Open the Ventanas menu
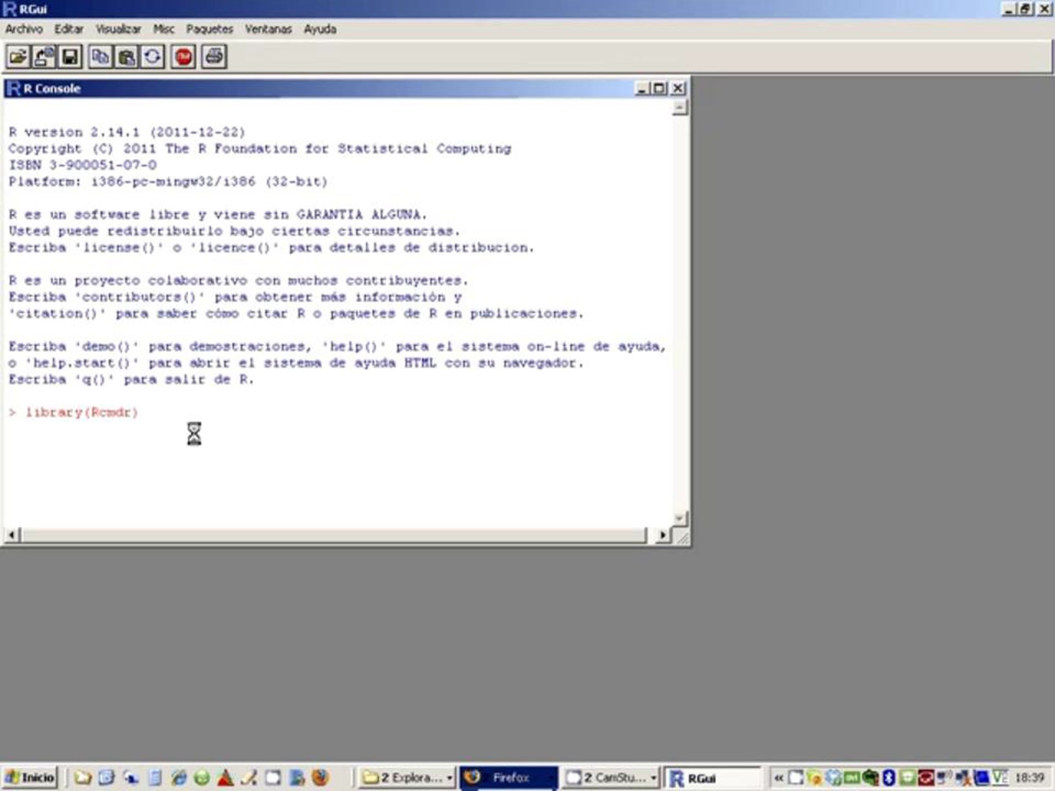 [269, 29]
